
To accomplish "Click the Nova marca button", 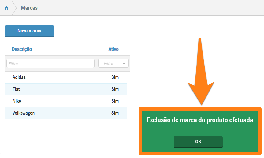I will coord(29,31).
